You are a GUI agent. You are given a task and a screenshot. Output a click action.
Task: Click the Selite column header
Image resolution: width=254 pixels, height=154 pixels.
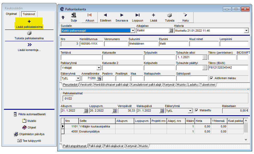point(97,121)
